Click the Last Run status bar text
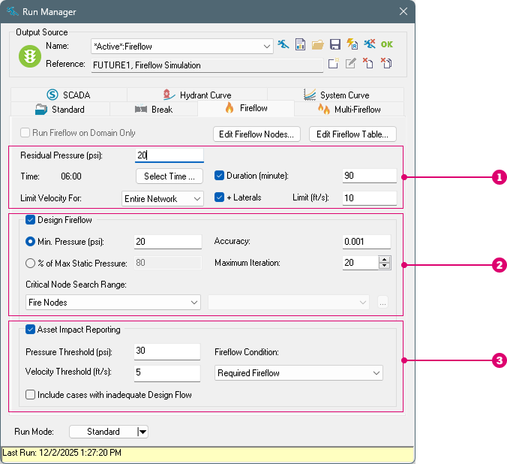The image size is (507, 464). (x=61, y=452)
